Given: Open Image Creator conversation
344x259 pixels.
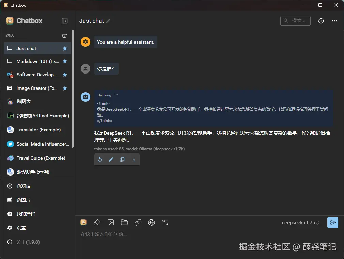Looking at the screenshot, I should 37,88.
